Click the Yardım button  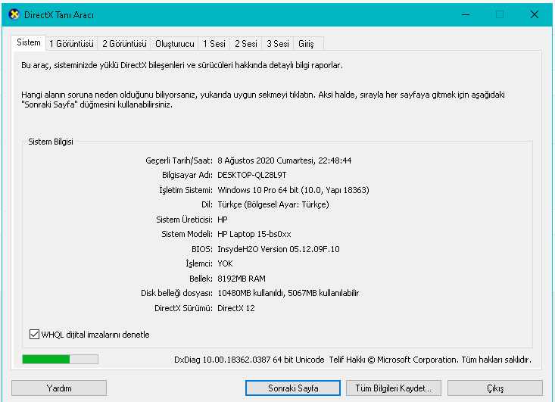[x=59, y=388]
